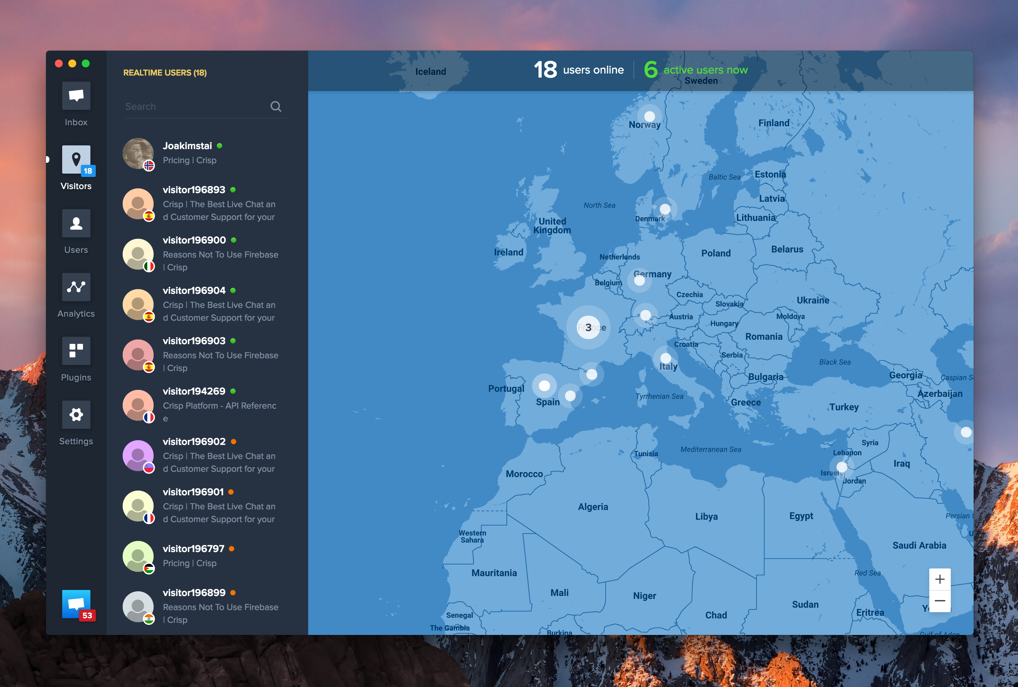Click the visitor marker over Norway
Image resolution: width=1018 pixels, height=687 pixels.
(x=649, y=116)
